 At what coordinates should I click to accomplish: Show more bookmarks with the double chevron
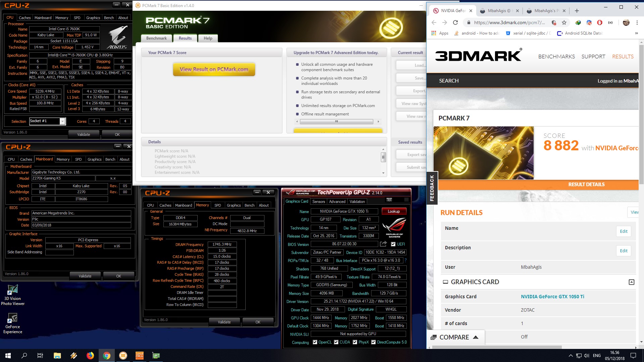pyautogui.click(x=636, y=33)
